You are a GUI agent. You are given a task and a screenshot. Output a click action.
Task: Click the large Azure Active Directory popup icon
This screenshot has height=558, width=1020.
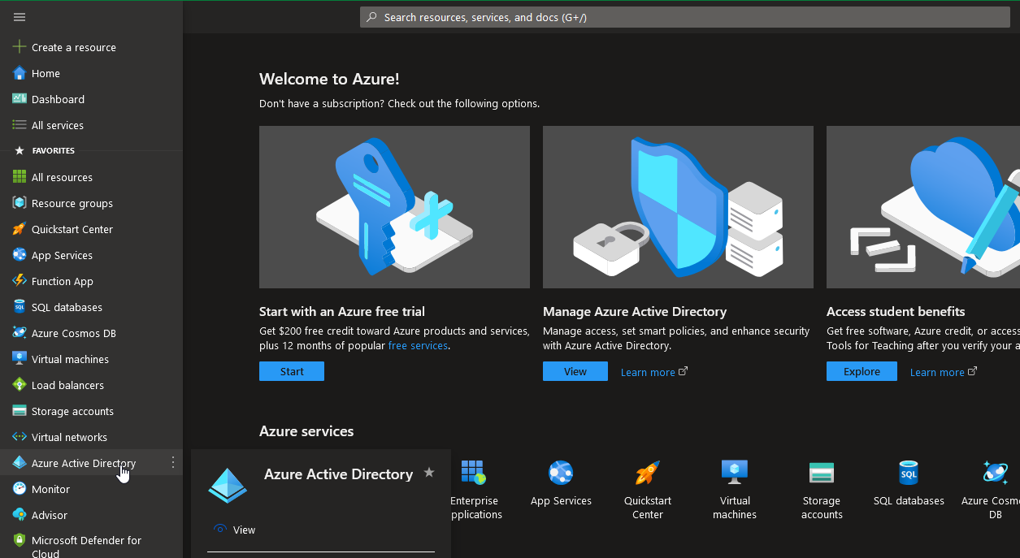tap(228, 485)
